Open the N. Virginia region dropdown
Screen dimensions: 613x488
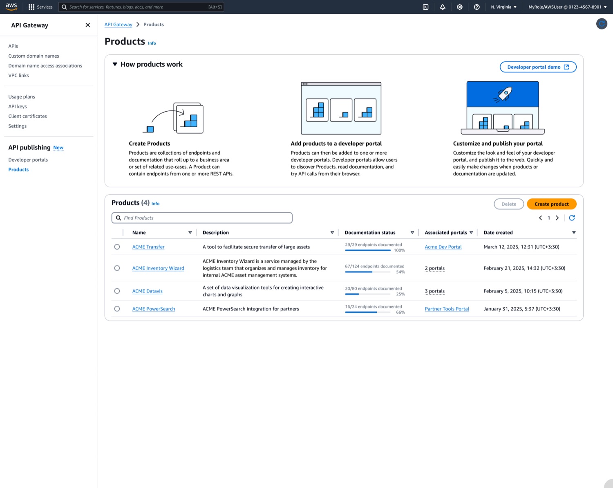click(x=503, y=7)
